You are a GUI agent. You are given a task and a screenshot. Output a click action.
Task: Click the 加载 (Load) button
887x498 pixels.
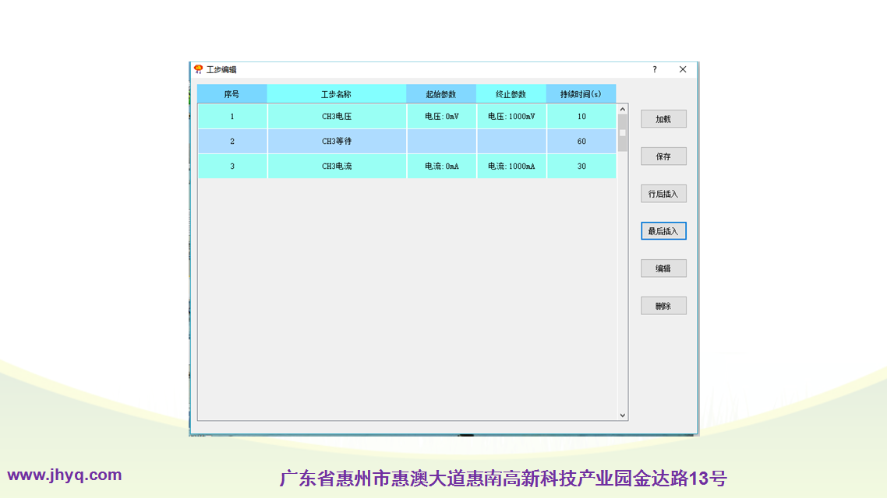coord(663,119)
